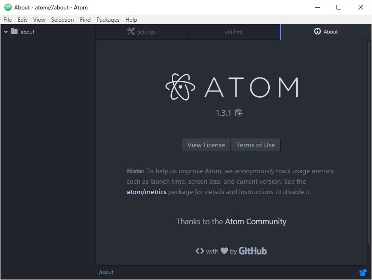Screen dimensions: 372x280
Task: Click the code brackets icon in footer
Action: pos(200,251)
